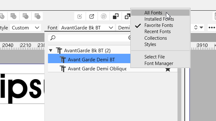Click the middle square-and-circle shape icon
Viewport: 216px width, 121px height.
coord(26,16)
